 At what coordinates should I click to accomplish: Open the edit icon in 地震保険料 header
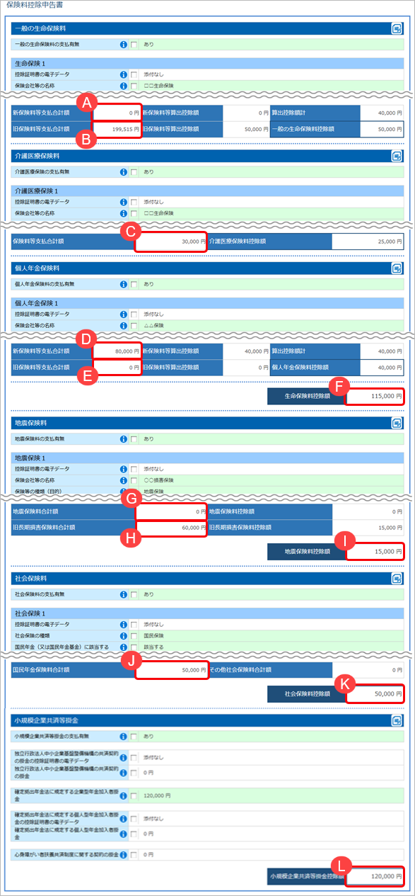pyautogui.click(x=397, y=423)
